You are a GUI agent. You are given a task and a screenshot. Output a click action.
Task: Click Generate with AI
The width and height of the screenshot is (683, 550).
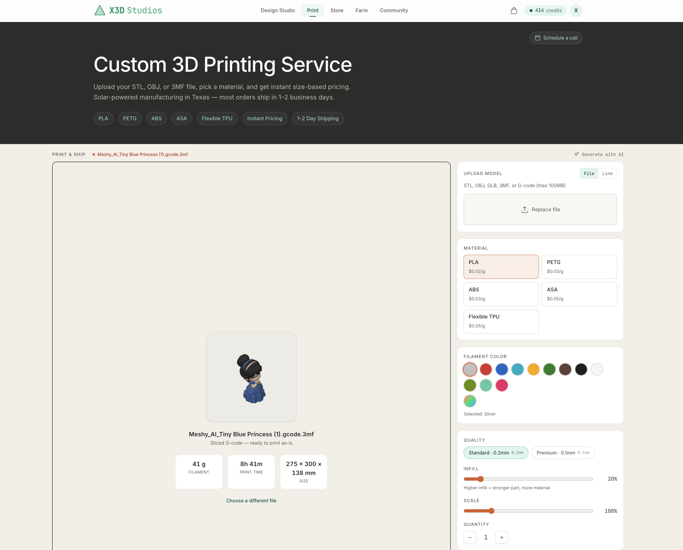point(599,154)
